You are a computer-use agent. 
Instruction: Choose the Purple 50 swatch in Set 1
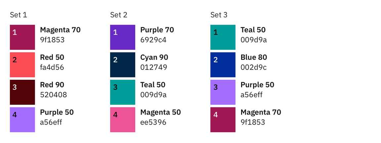(x=22, y=120)
